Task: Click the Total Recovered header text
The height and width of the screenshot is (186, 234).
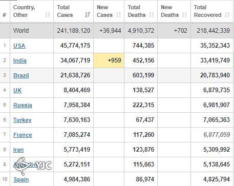Action: click(x=207, y=11)
